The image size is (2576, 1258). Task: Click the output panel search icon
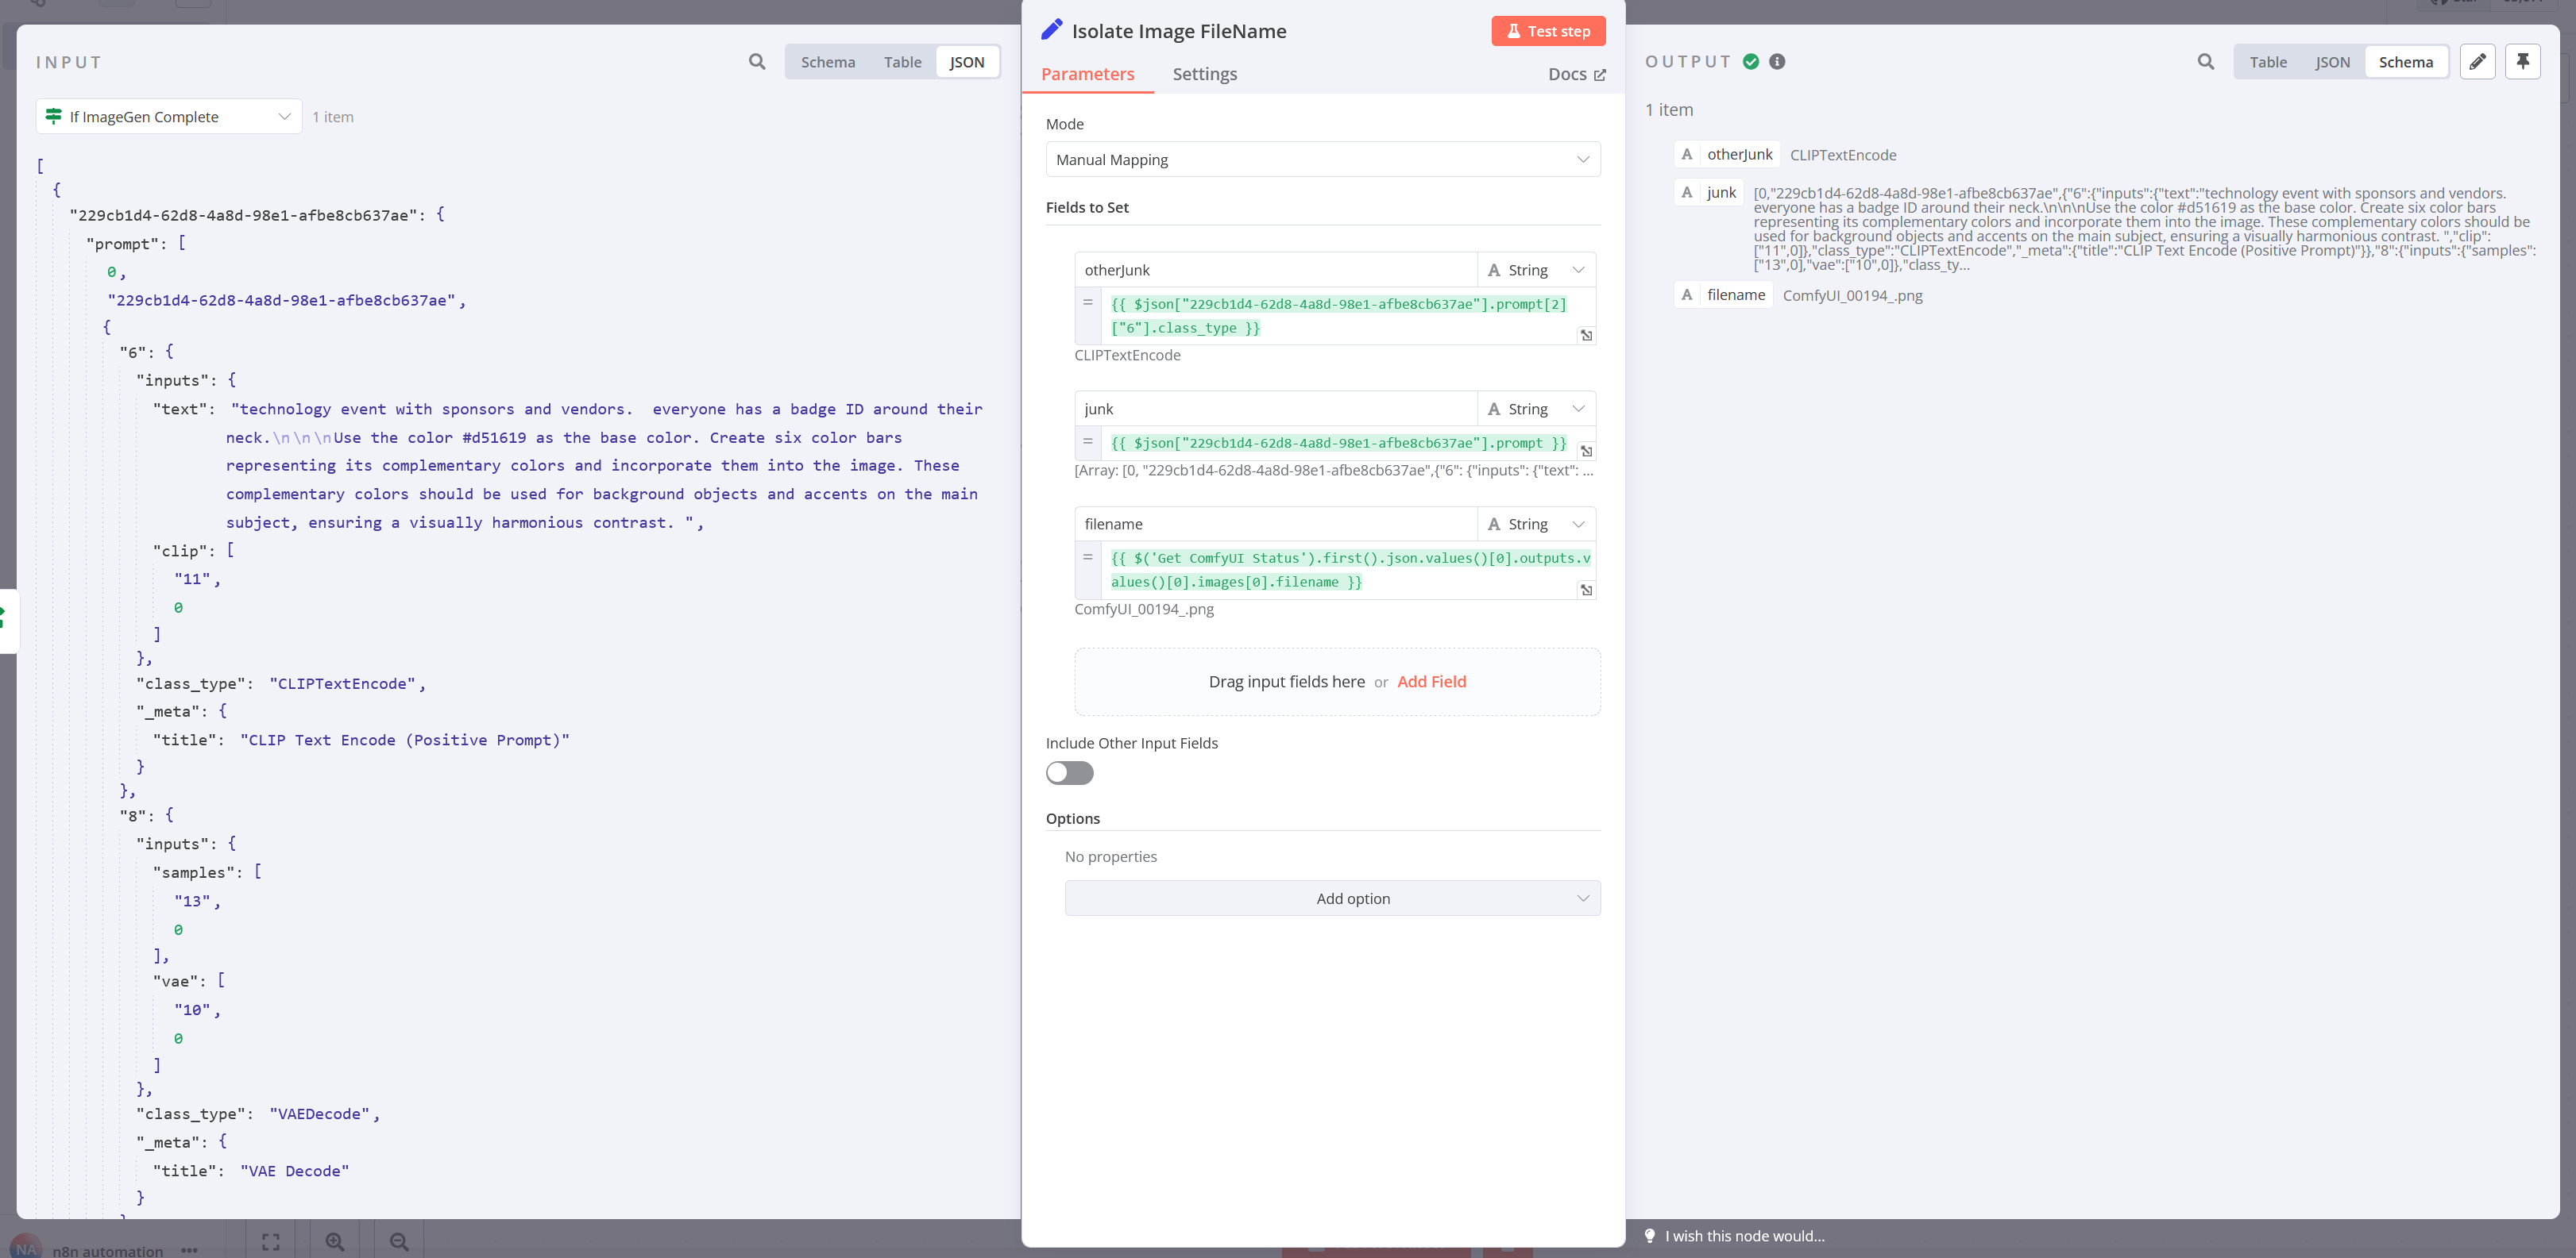click(x=2205, y=62)
